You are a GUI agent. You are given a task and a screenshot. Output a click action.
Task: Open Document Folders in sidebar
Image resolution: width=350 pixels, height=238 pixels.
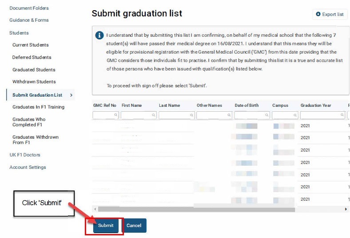[x=29, y=8]
